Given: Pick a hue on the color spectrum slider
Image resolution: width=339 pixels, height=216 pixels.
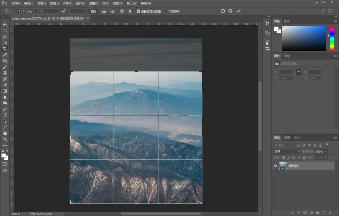Looking at the screenshot, I should tap(332, 38).
